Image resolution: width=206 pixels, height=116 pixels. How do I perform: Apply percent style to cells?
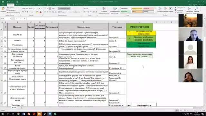click(x=88, y=12)
